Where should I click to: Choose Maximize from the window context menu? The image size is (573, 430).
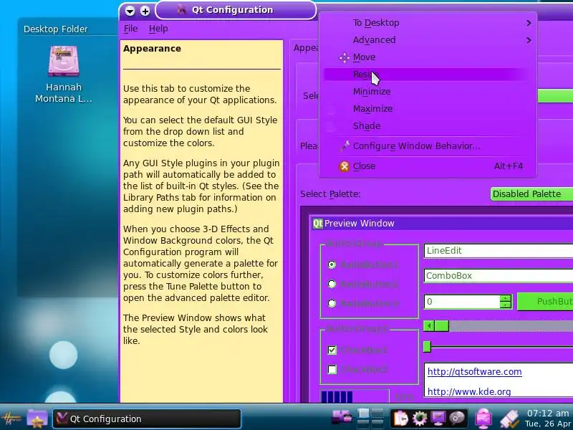coord(428,109)
